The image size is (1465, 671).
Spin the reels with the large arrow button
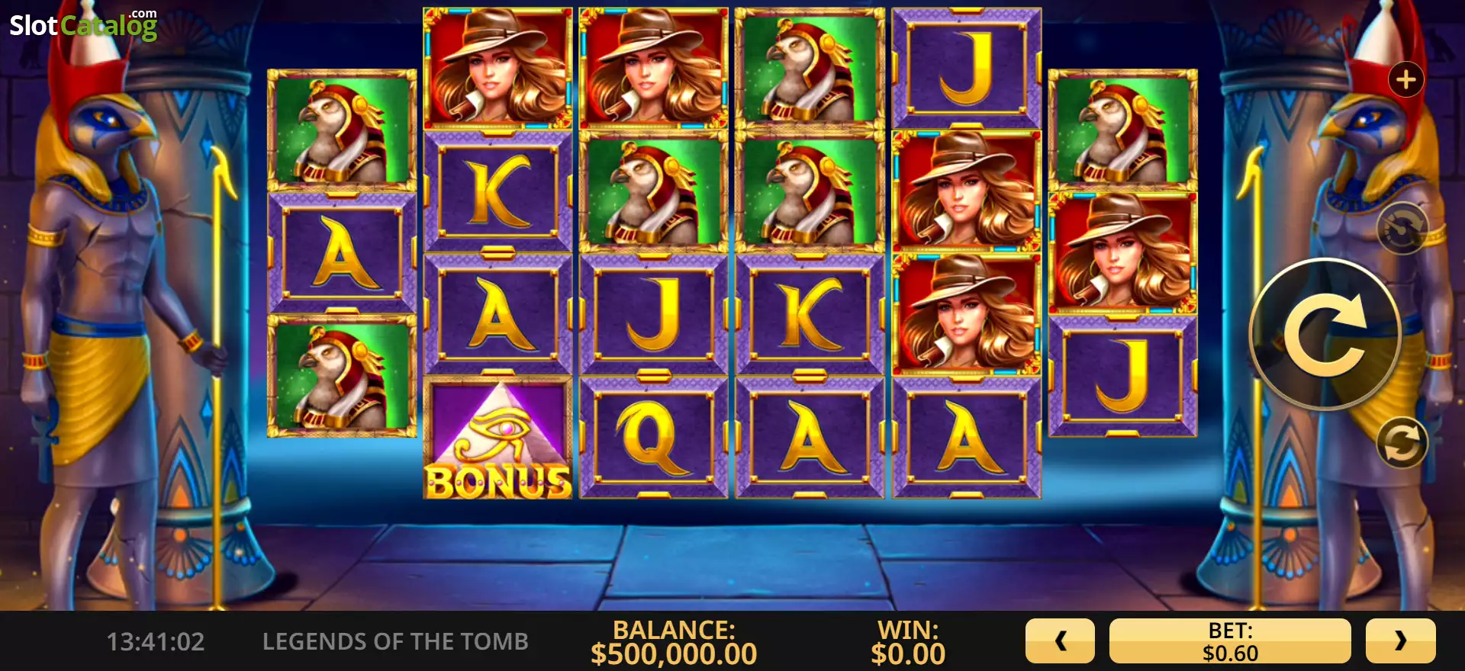1325,334
